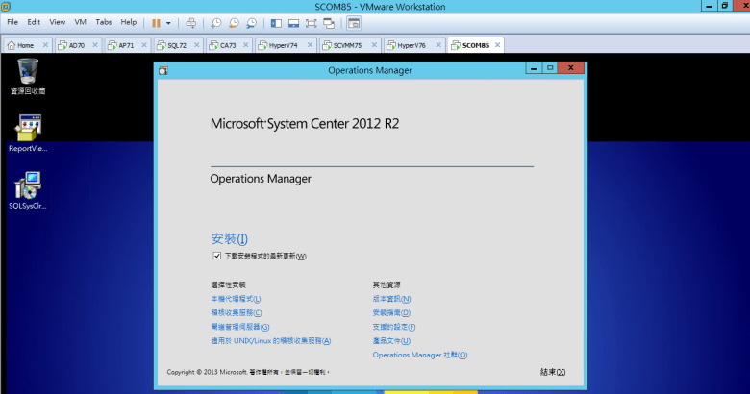
Task: Uncheck the download latest setup updates checkbox
Action: pyautogui.click(x=216, y=256)
